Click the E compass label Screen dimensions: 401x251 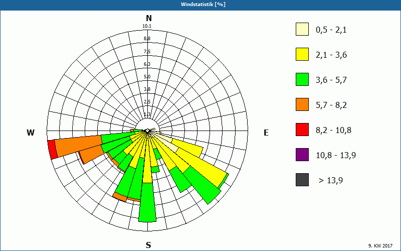266,133
